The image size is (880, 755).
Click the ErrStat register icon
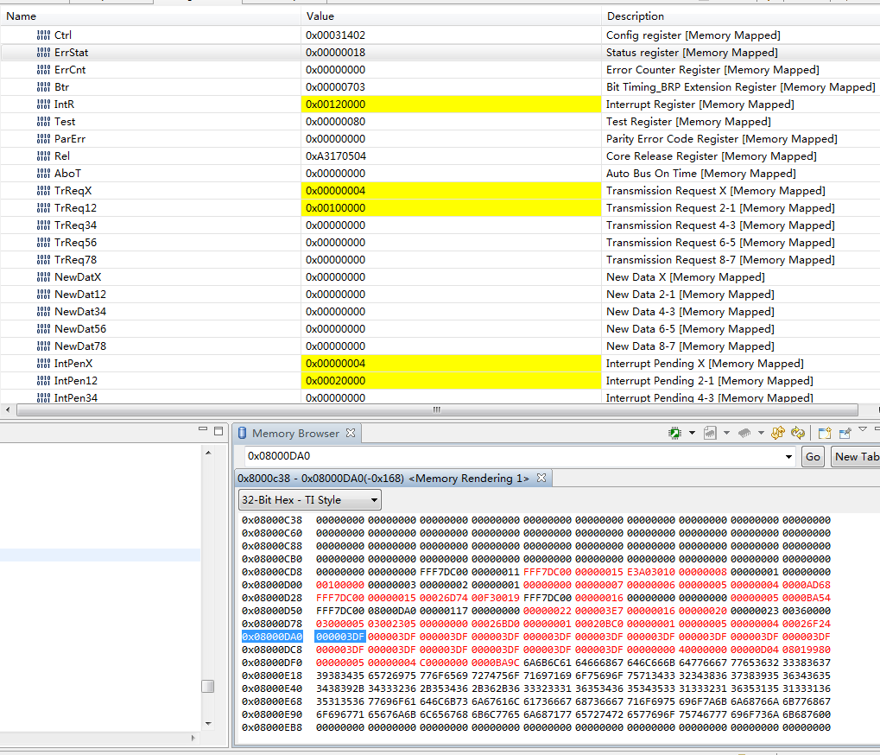tap(44, 53)
